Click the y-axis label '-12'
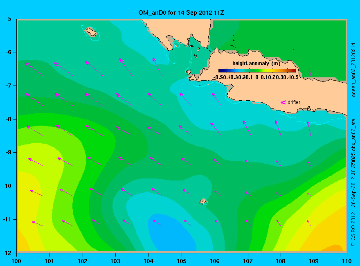The width and height of the screenshot is (360, 266). tap(7, 252)
